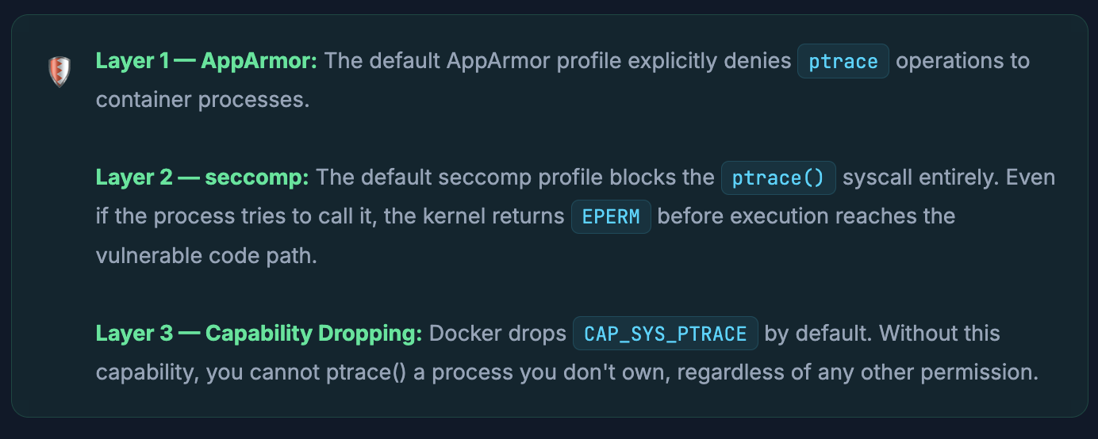Click the red shield icon
1098x439 pixels.
coord(60,71)
